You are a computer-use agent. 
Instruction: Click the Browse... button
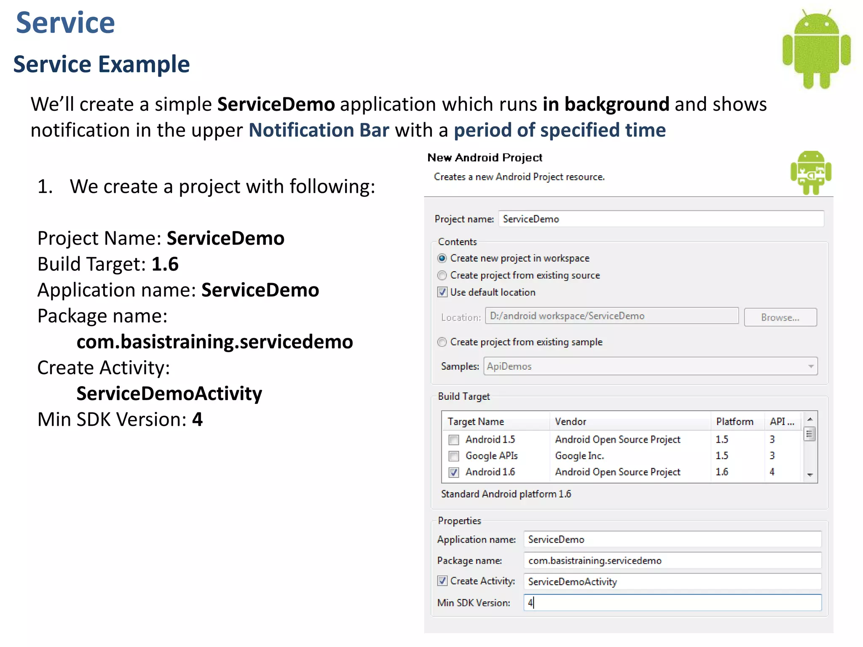coord(780,318)
